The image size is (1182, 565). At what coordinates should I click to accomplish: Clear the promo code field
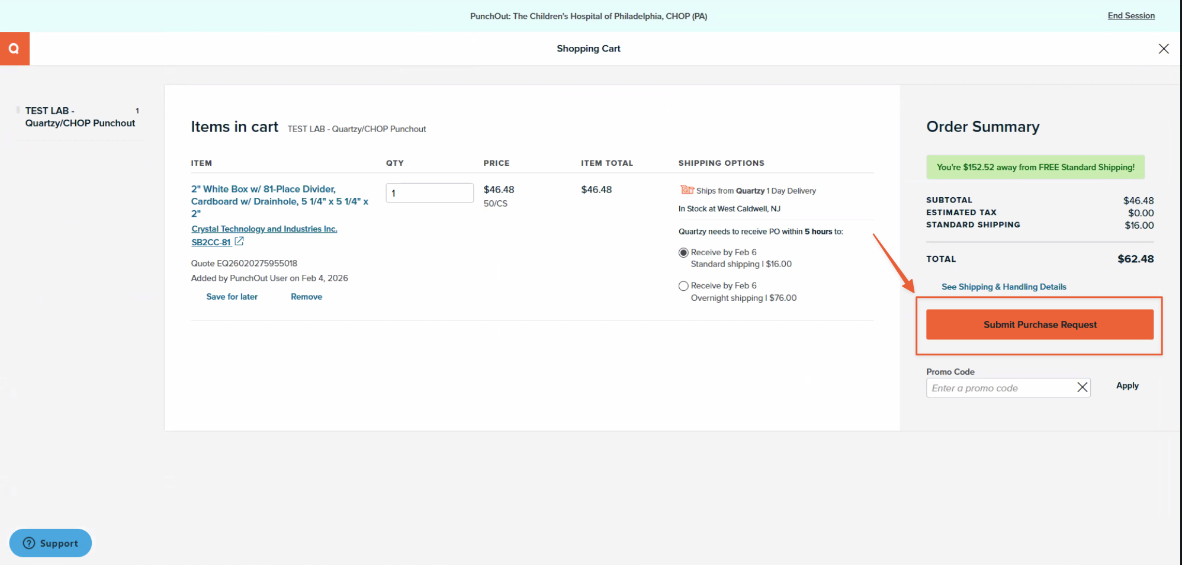[1082, 387]
